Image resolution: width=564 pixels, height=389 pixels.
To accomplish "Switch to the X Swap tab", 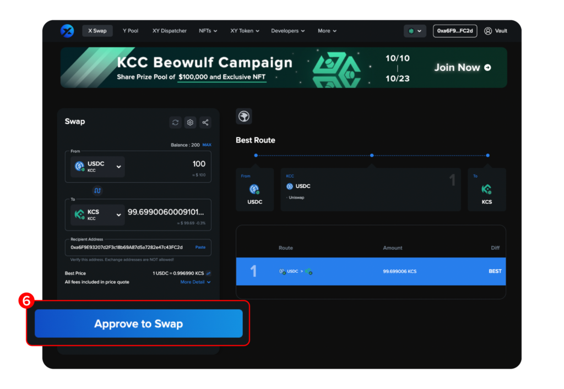I will (x=97, y=31).
